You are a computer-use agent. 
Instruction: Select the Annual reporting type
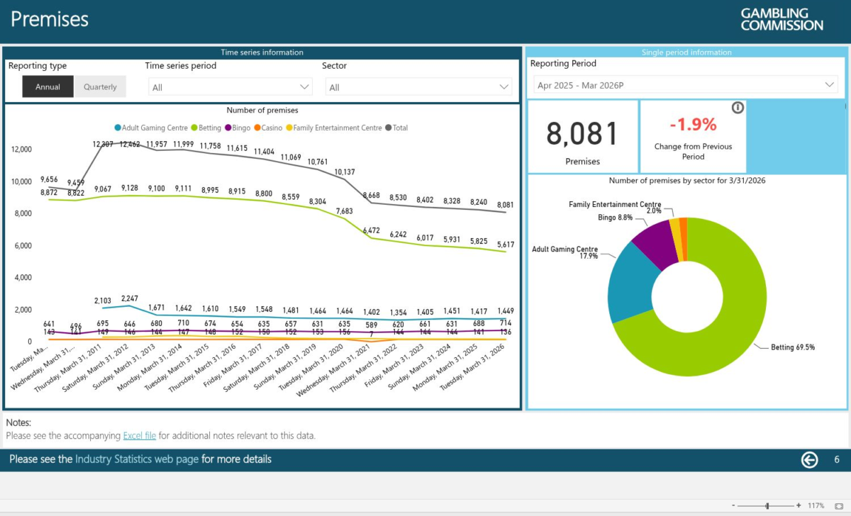tap(48, 86)
